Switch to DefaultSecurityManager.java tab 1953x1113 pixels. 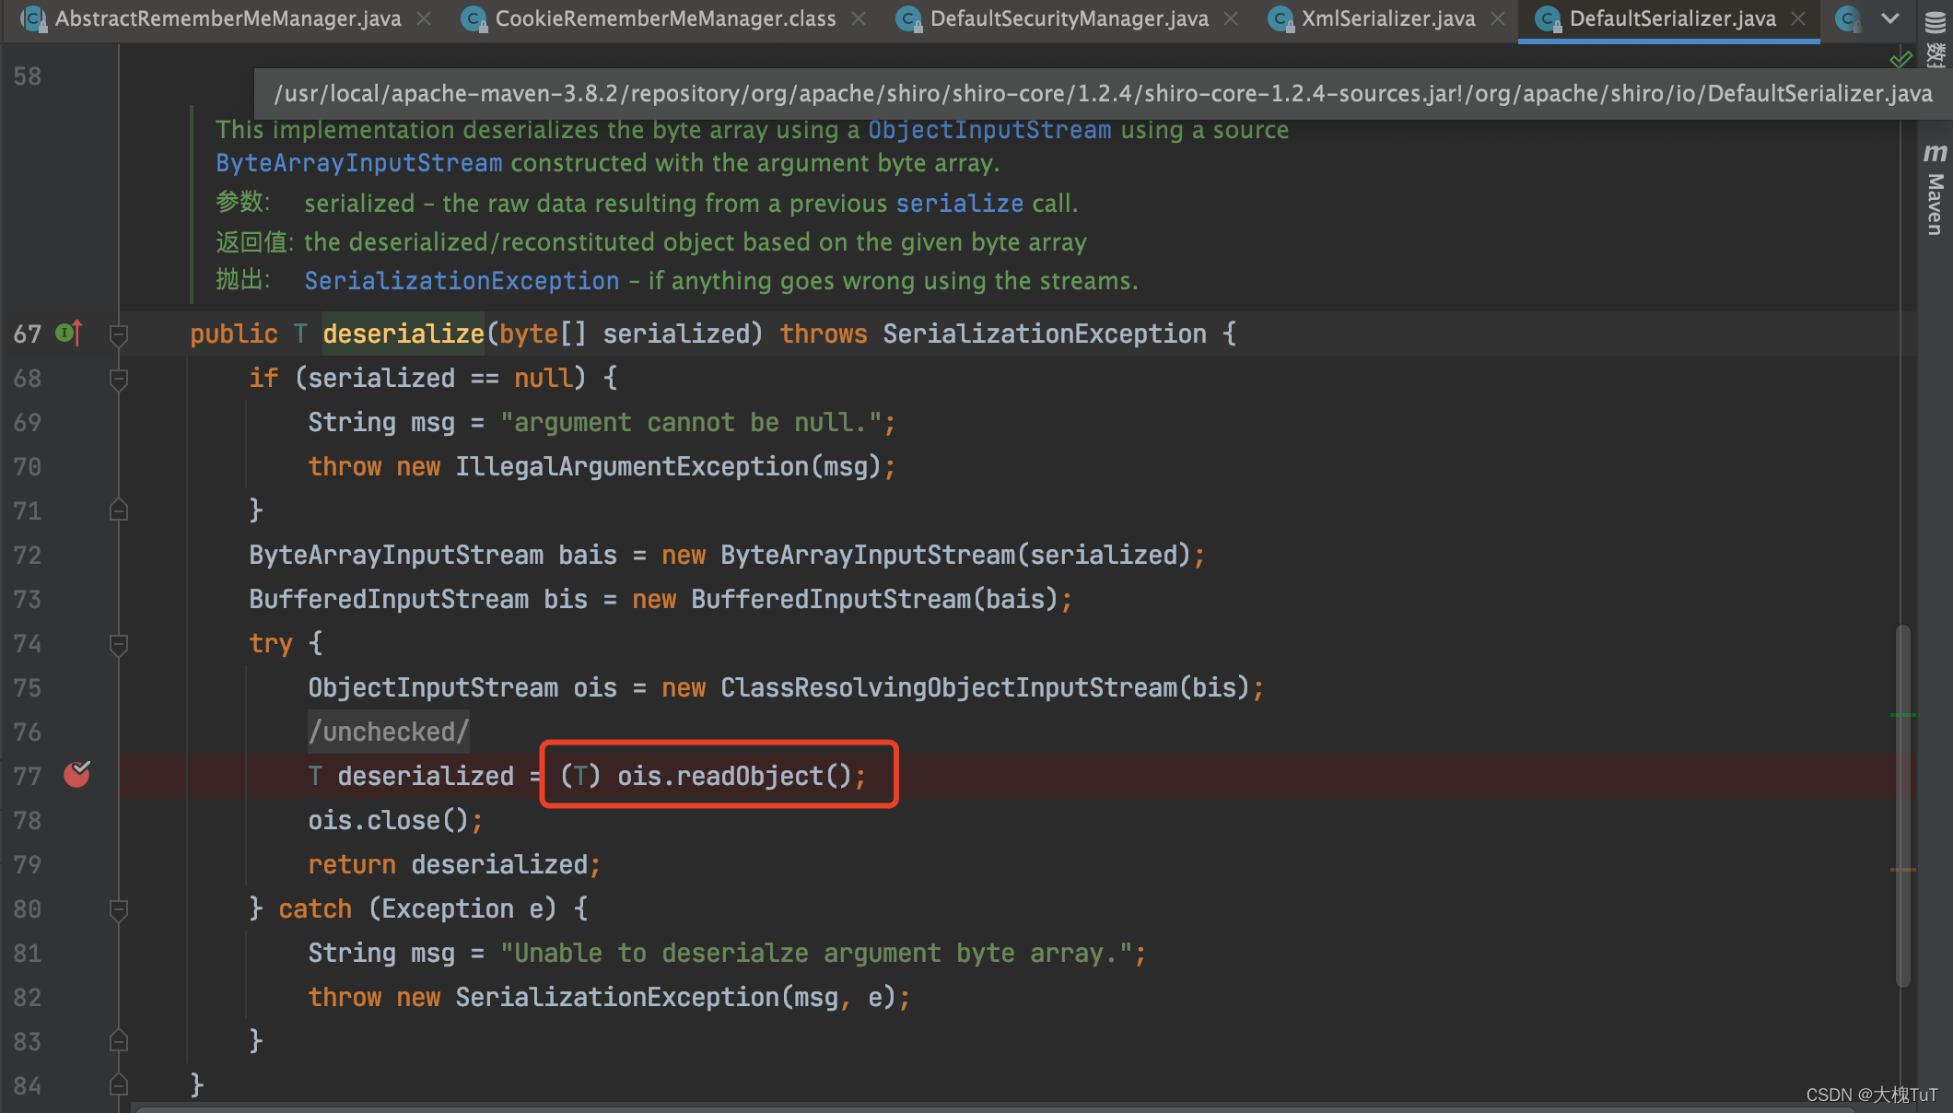pyautogui.click(x=1069, y=18)
